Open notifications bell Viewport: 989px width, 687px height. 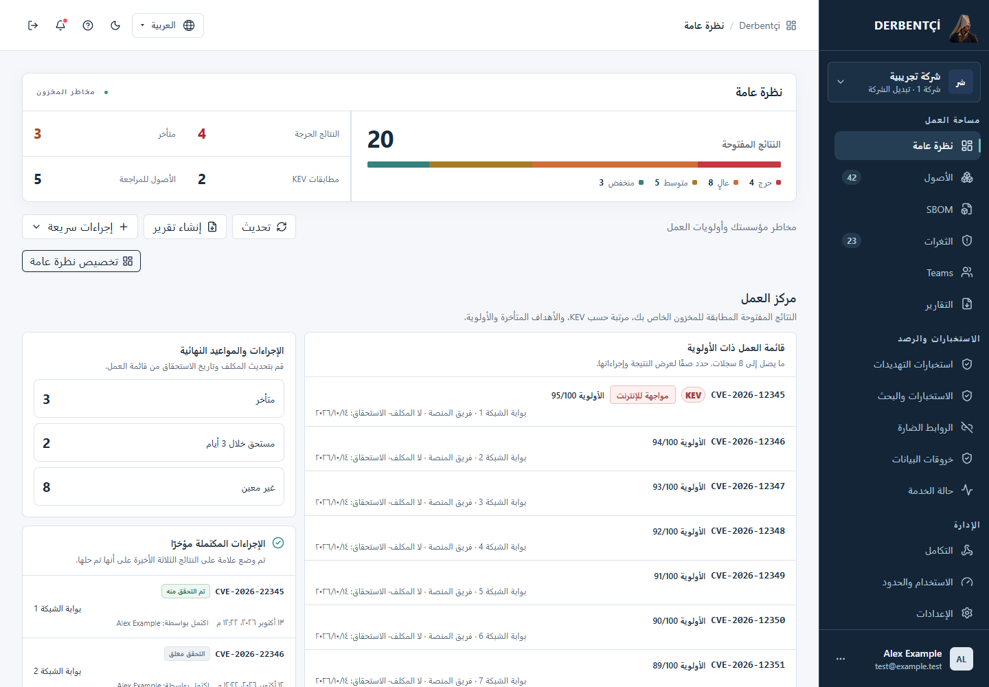(60, 25)
